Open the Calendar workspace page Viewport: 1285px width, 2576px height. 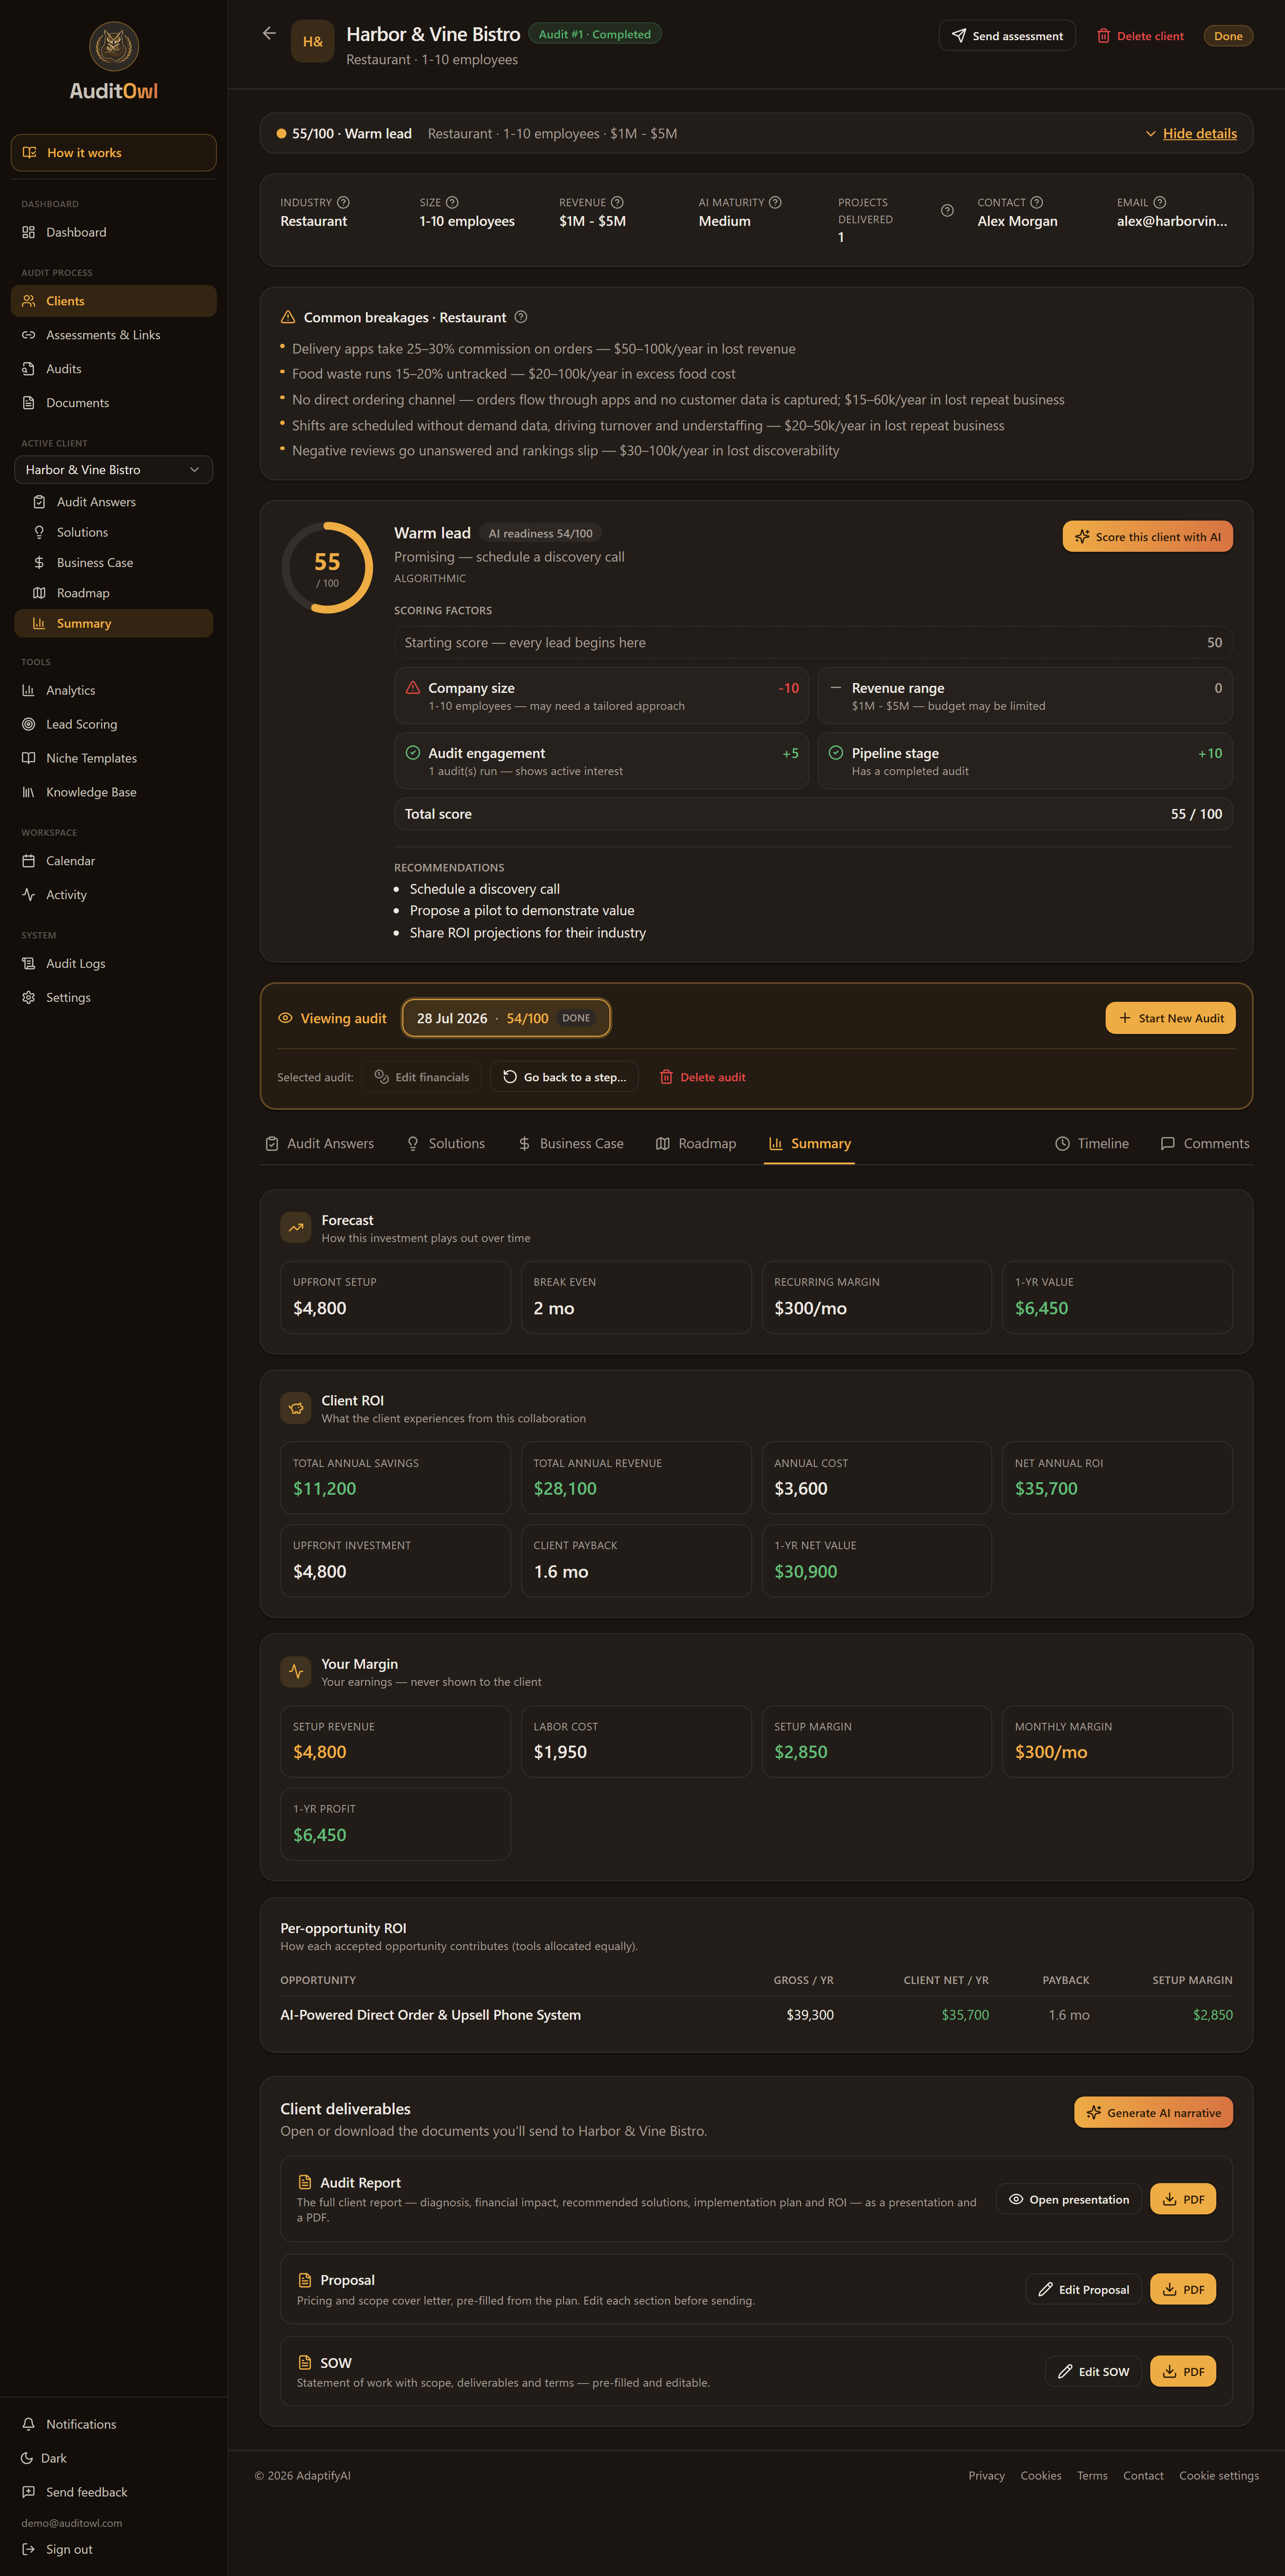click(114, 861)
